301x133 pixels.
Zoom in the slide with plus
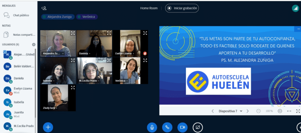(280, 111)
